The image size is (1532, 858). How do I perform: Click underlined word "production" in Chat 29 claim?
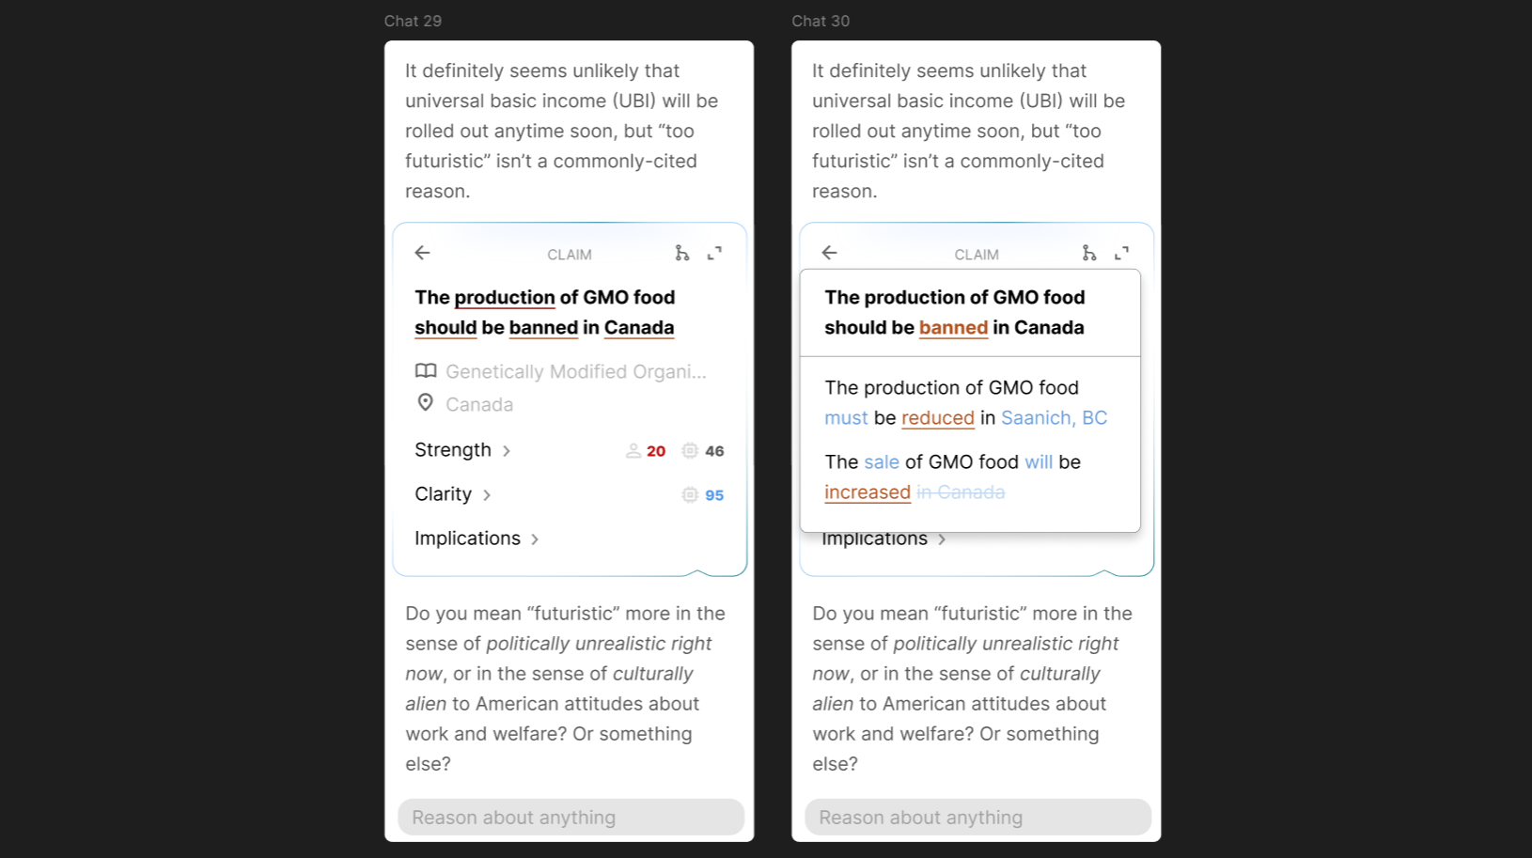[505, 298]
